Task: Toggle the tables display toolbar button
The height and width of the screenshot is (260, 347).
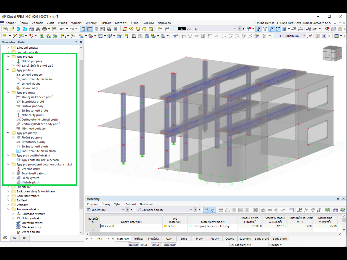Action: 90,29
